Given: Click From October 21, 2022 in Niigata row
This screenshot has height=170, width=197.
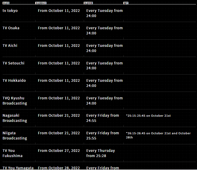Looking at the screenshot, I should point(59,133).
